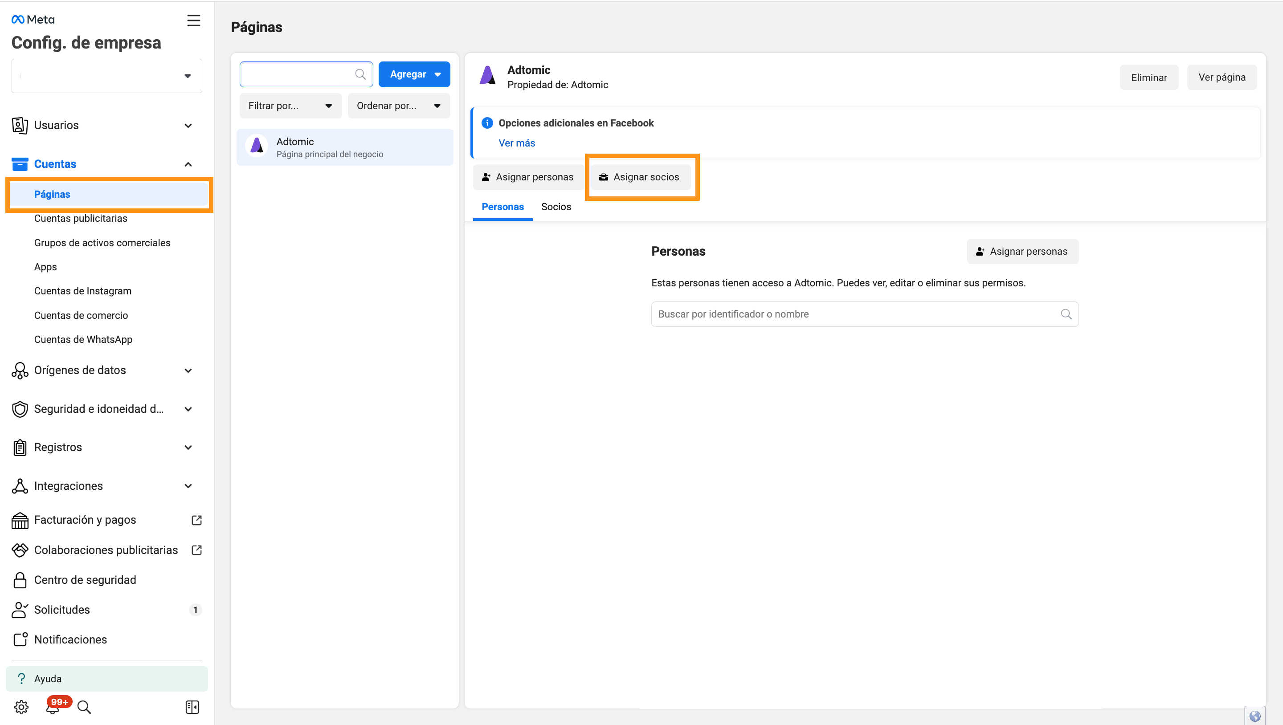Open Facturación y pagos external link icon
Viewport: 1283px width, 725px height.
[197, 520]
